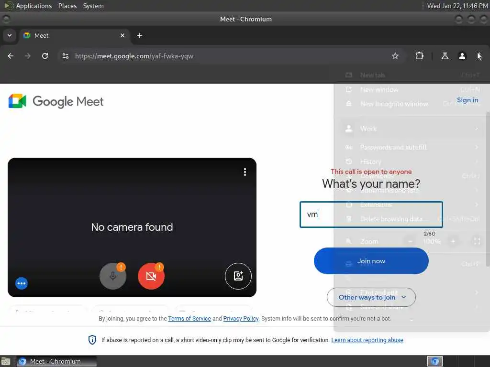Bookmark this page with the star icon
The image size is (490, 367).
[x=395, y=56]
